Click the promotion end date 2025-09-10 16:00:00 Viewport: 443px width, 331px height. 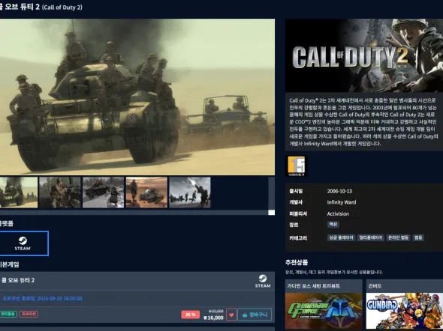(x=59, y=299)
